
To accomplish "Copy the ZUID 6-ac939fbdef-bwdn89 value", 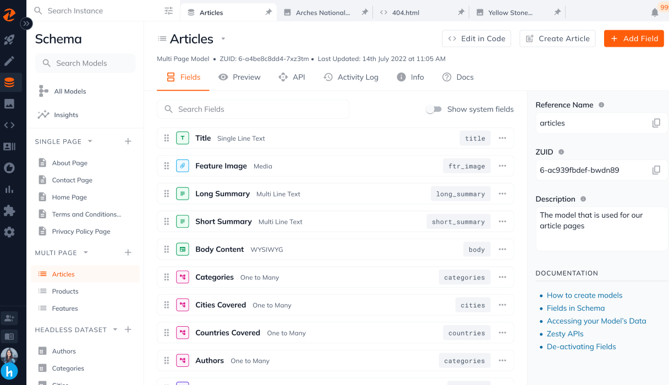I will point(656,170).
